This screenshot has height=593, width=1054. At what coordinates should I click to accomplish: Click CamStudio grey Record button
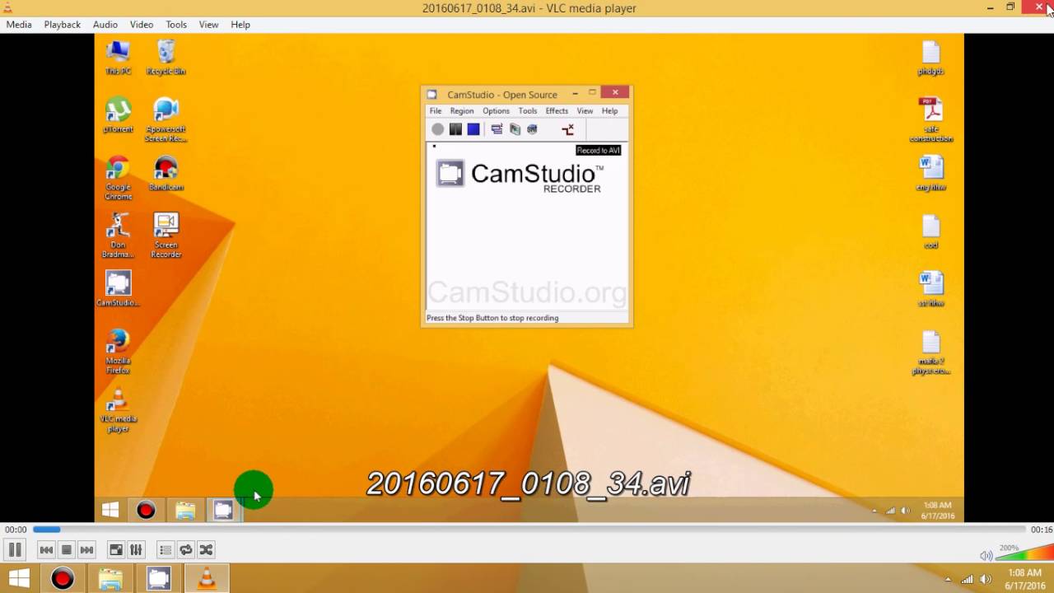point(438,129)
